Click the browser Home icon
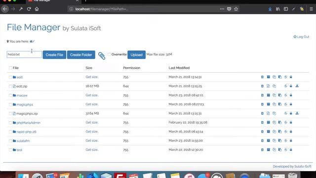This screenshot has width=316, height=178. point(37,9)
